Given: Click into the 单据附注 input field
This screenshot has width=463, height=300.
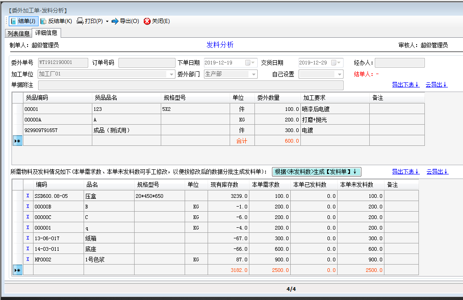Looking at the screenshot, I should point(191,85).
